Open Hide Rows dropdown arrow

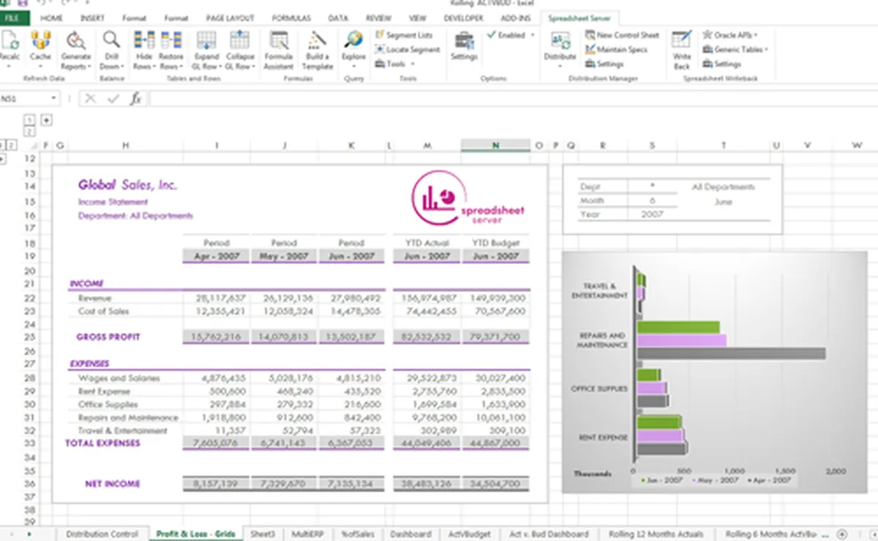coord(156,67)
